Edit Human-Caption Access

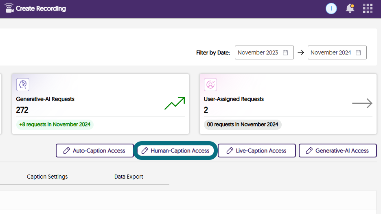click(x=175, y=151)
